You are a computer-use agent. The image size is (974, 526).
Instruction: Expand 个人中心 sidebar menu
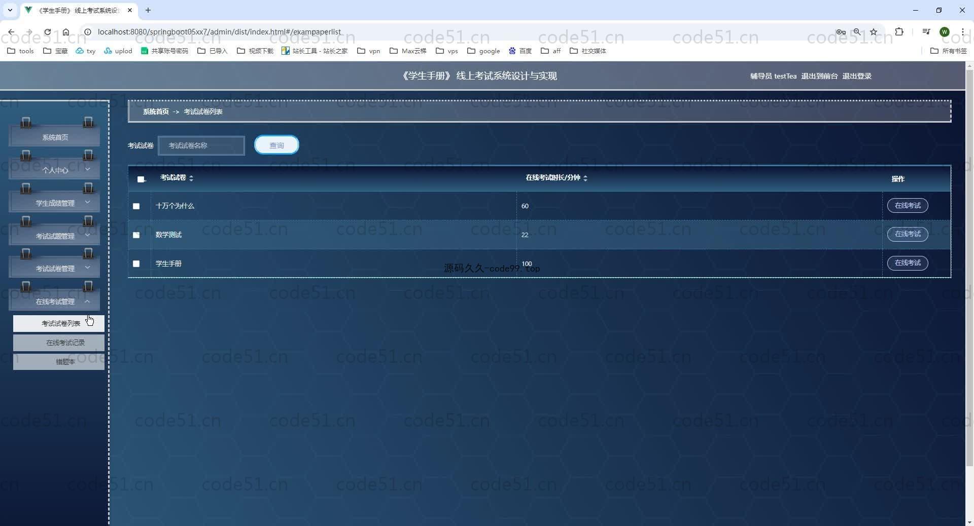pos(54,170)
